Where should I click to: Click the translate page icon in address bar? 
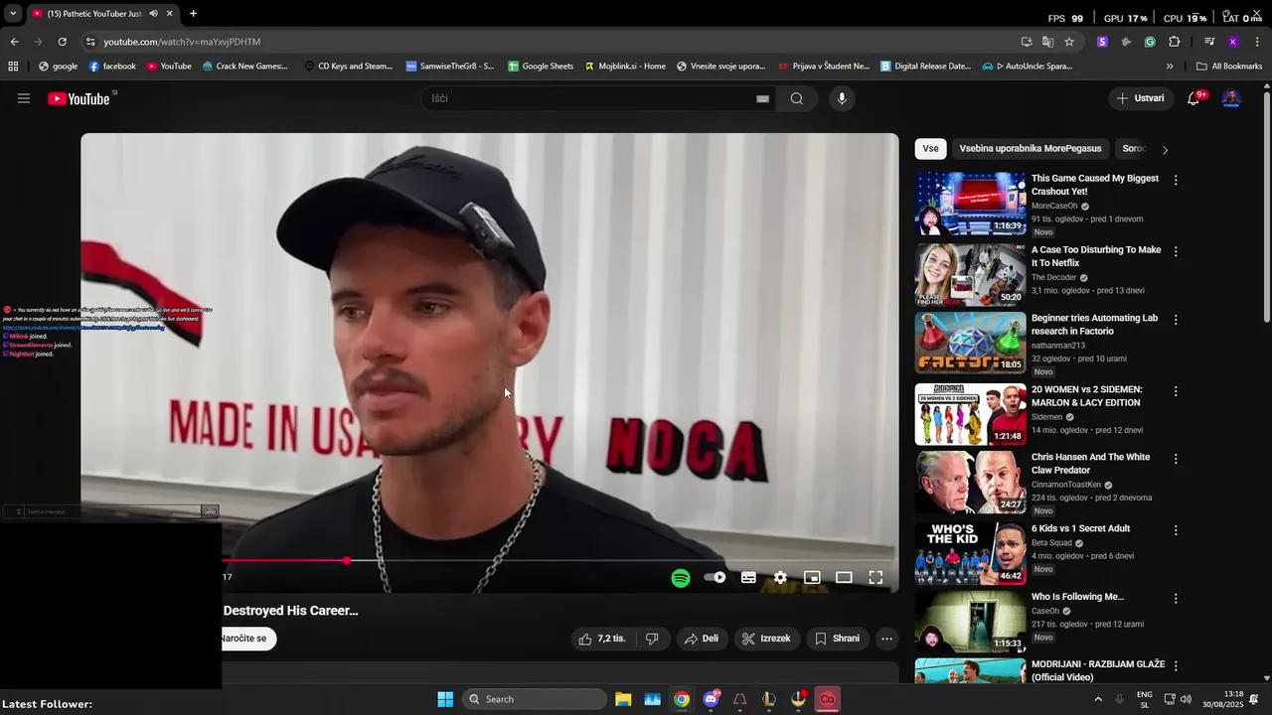1047,42
